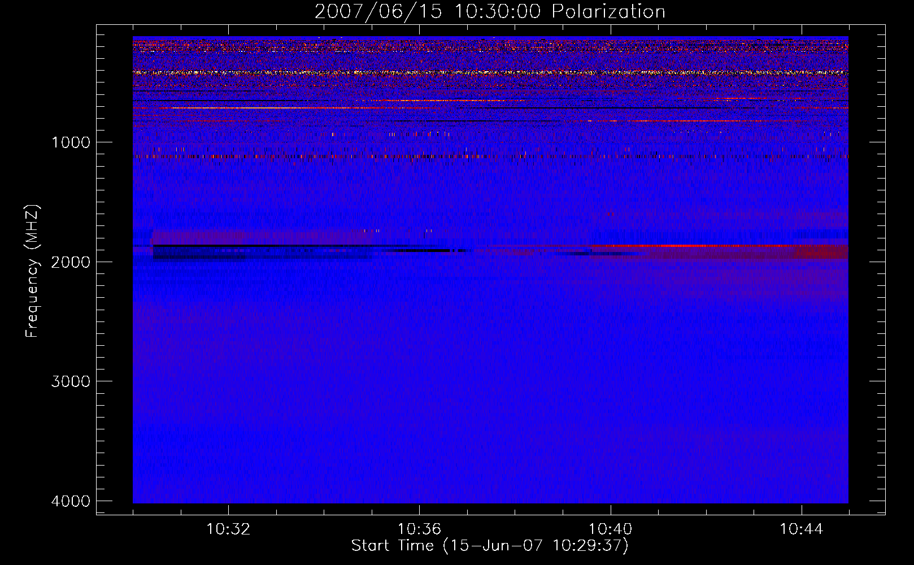Screen dimensions: 914x565
Task: Click the 2000 frequency tick label
Action: (x=71, y=262)
